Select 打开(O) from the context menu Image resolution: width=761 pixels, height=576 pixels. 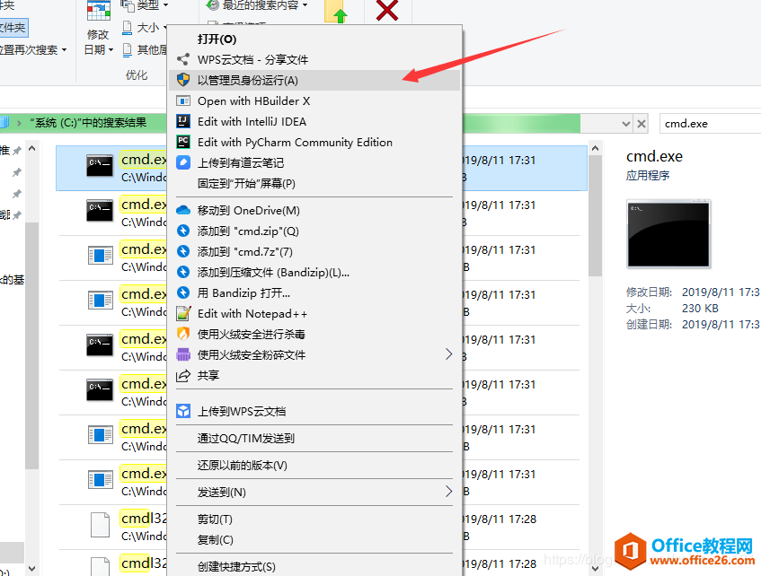click(x=216, y=38)
